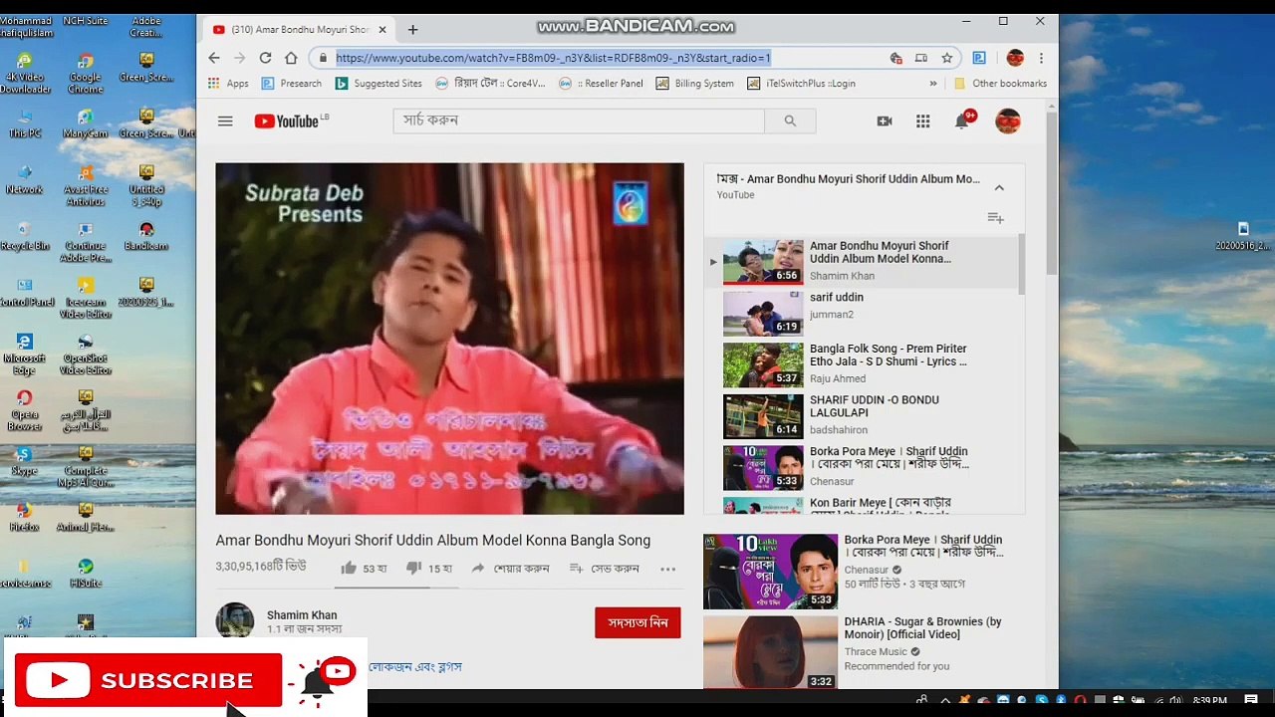The image size is (1275, 717).
Task: Open This PC desktop icon
Action: click(x=25, y=124)
